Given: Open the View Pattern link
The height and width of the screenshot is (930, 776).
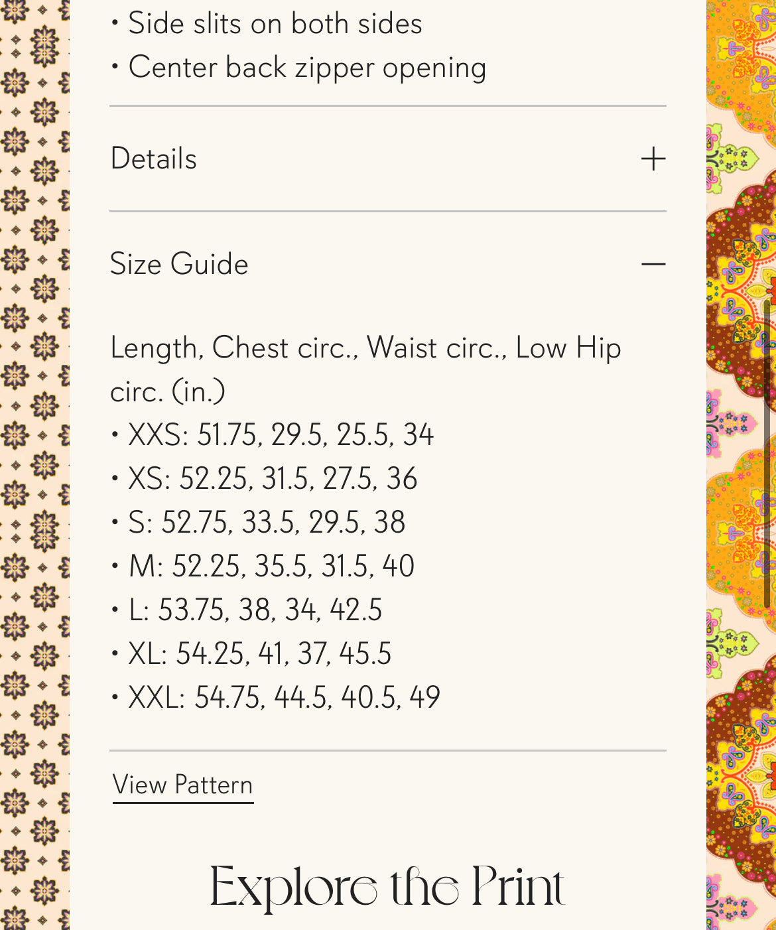Looking at the screenshot, I should [183, 785].
